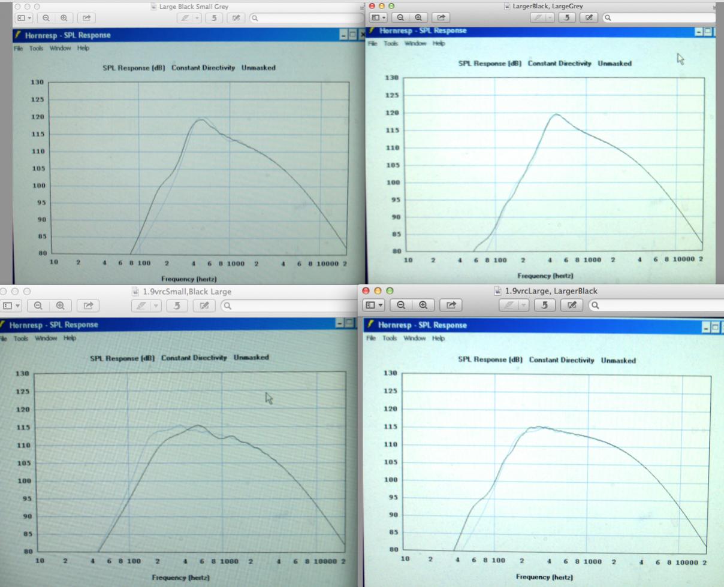Zoom out in LargerBlack, LargeGrey window

(401, 18)
